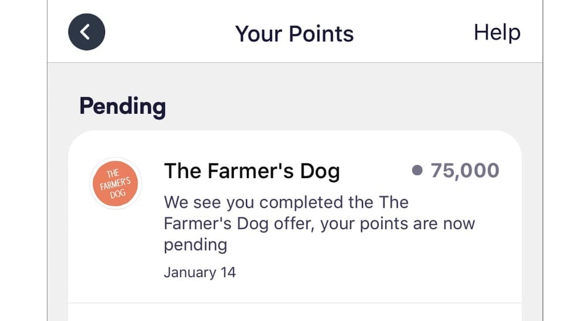Open The Farmer's Dog offer title
The width and height of the screenshot is (586, 321).
tap(252, 171)
